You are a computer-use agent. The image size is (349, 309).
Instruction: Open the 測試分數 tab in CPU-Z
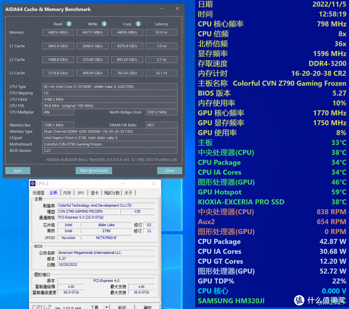tap(111, 193)
